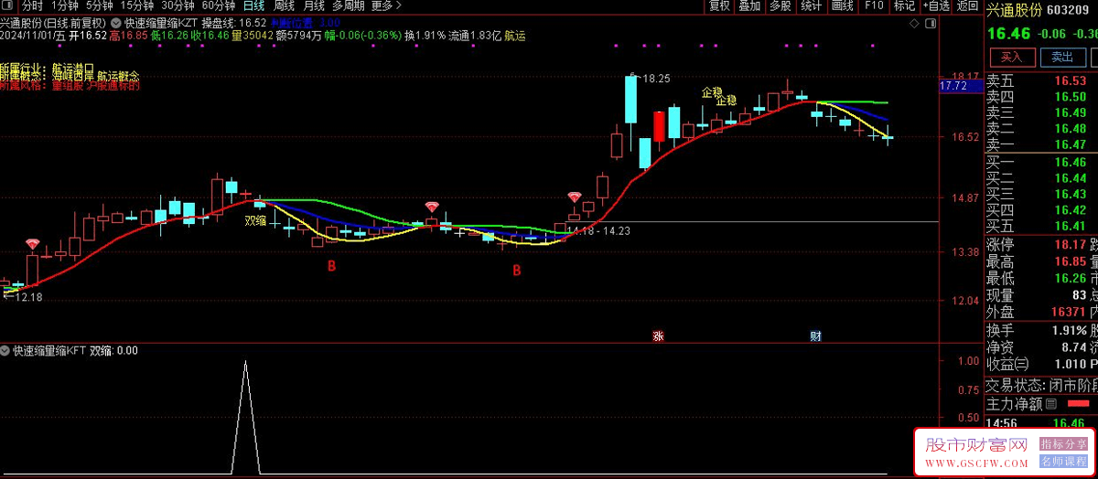Switch to the 5分钟 chart period
The height and width of the screenshot is (479, 1098).
click(x=101, y=5)
